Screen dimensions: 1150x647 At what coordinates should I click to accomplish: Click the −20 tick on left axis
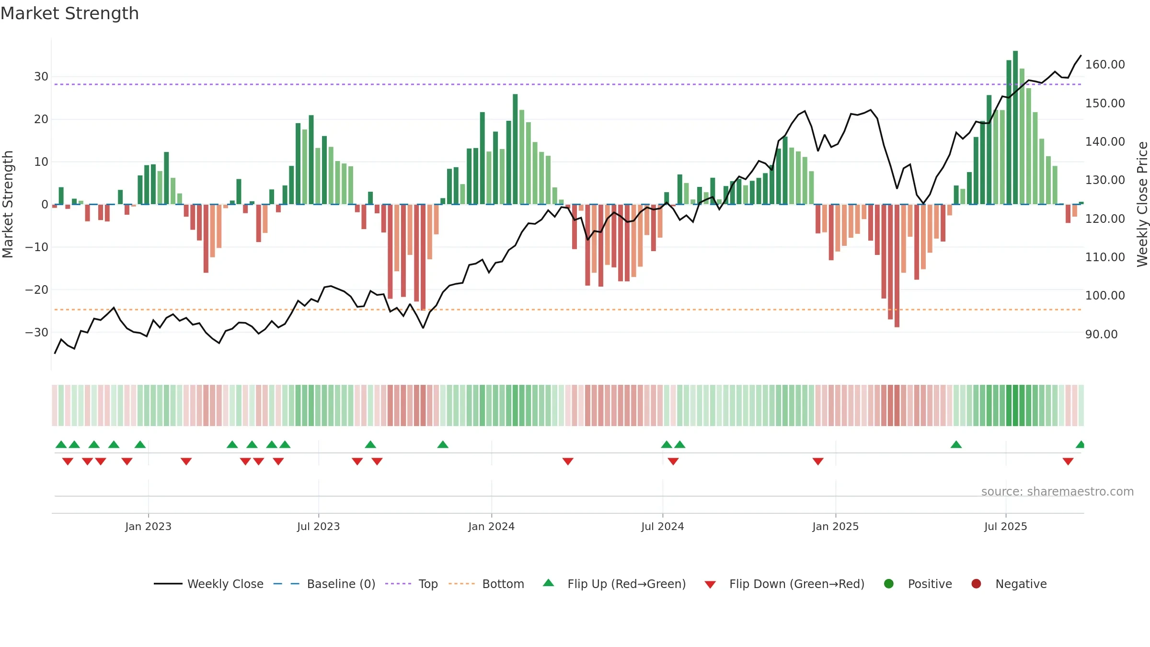[x=37, y=289]
